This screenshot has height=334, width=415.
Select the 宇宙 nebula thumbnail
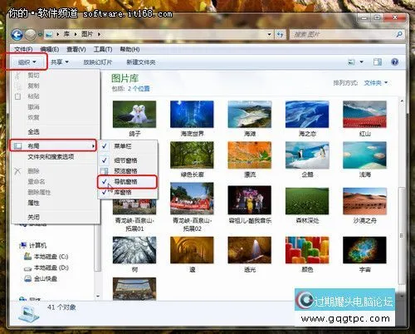(364, 250)
